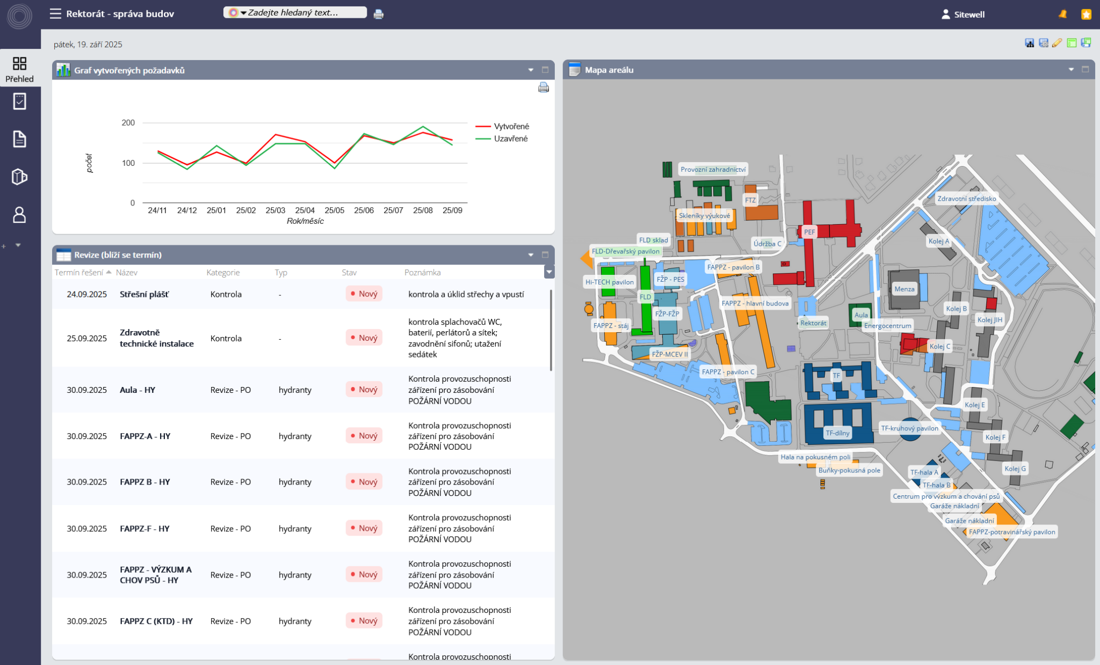Expand more sidebar items arrow below person icon
This screenshot has width=1100, height=665.
18,245
